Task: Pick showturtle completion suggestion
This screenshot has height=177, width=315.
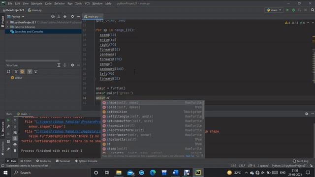Action: pyautogui.click(x=153, y=140)
